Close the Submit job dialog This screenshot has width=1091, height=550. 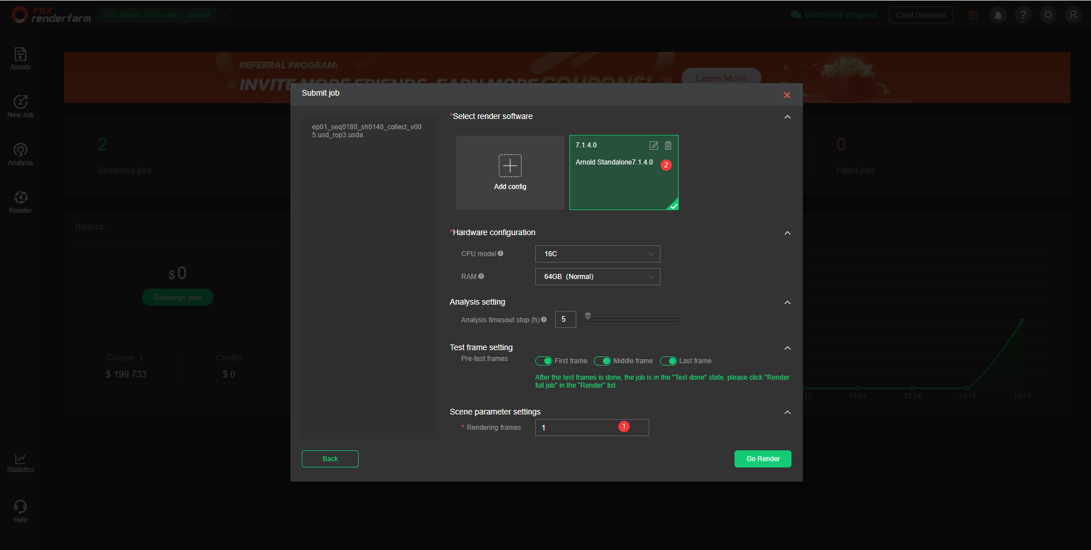(x=787, y=95)
